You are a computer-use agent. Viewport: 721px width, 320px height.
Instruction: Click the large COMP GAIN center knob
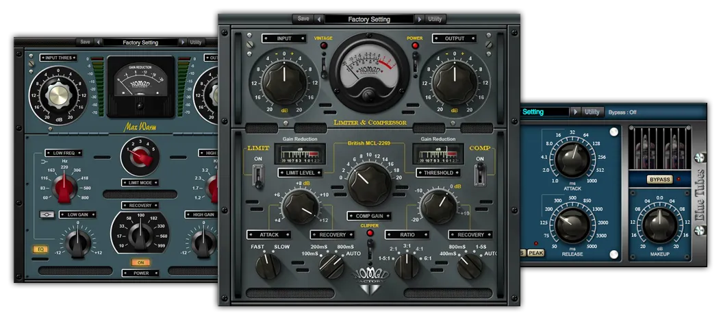(x=369, y=184)
